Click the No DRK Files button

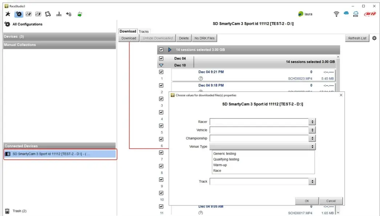pos(205,38)
